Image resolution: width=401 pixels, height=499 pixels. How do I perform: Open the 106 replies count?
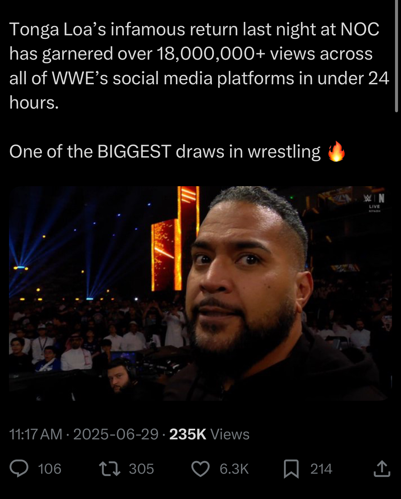(x=50, y=469)
